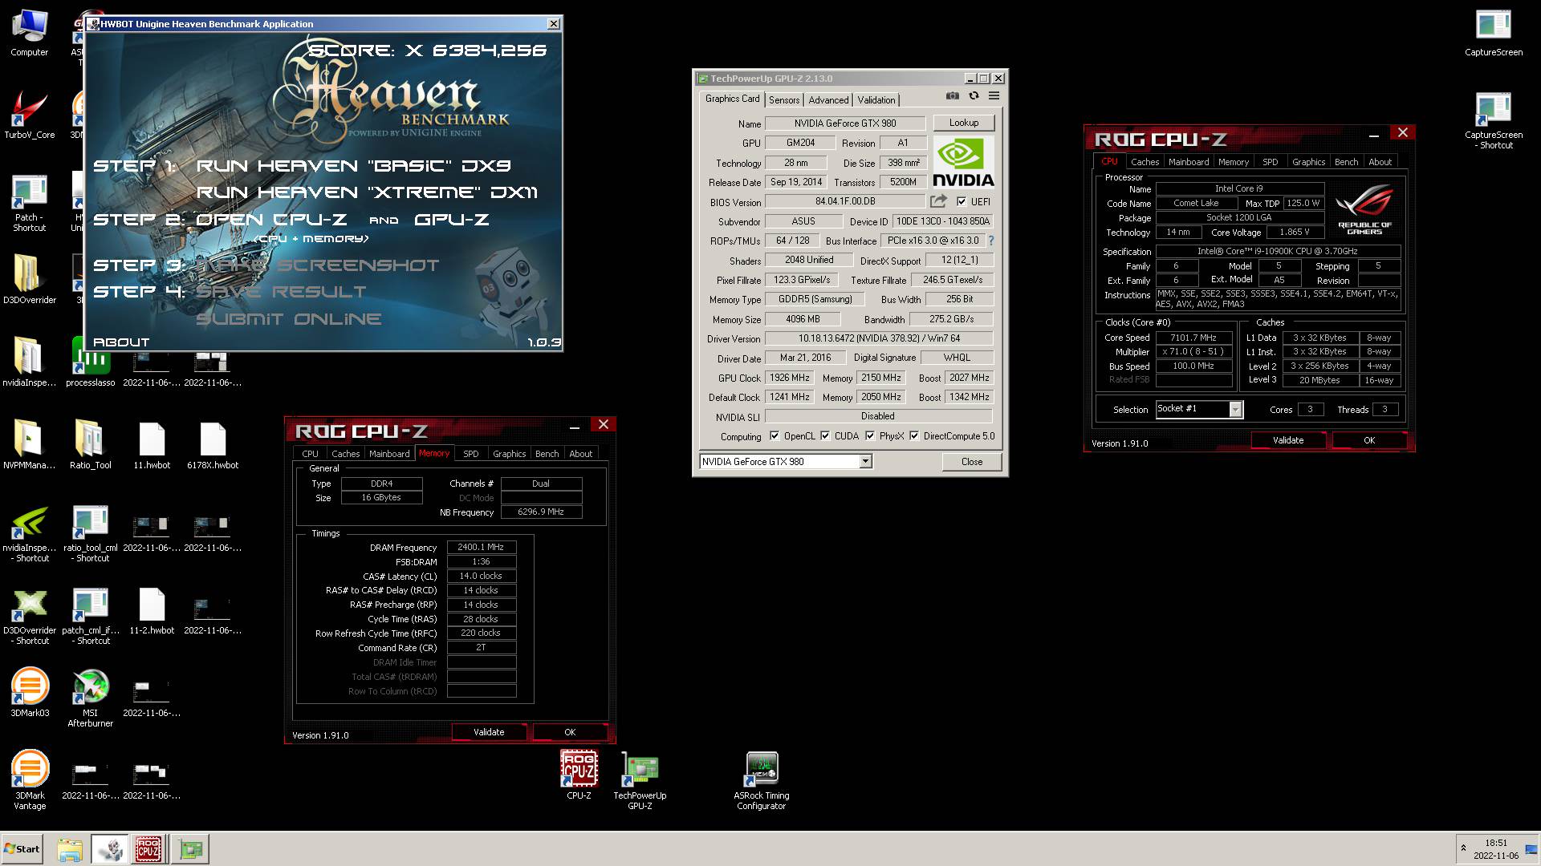
Task: Open GPU-Z hamburger menu icon
Action: coord(994,96)
